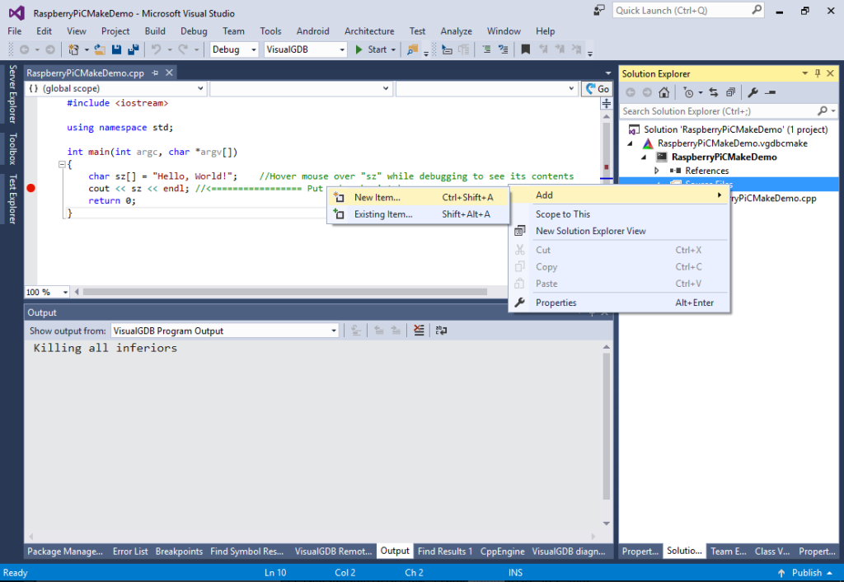Switch to the Error List tab
Viewport: 844px width, 582px height.
coord(130,551)
